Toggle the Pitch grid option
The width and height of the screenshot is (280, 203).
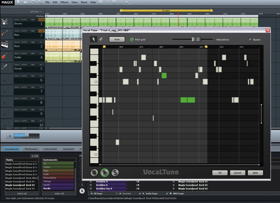pos(132,39)
